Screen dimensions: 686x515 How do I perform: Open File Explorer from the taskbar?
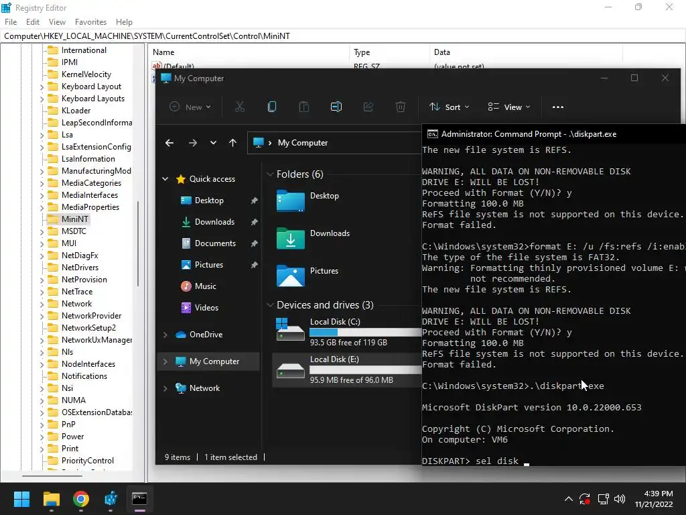pyautogui.click(x=51, y=499)
